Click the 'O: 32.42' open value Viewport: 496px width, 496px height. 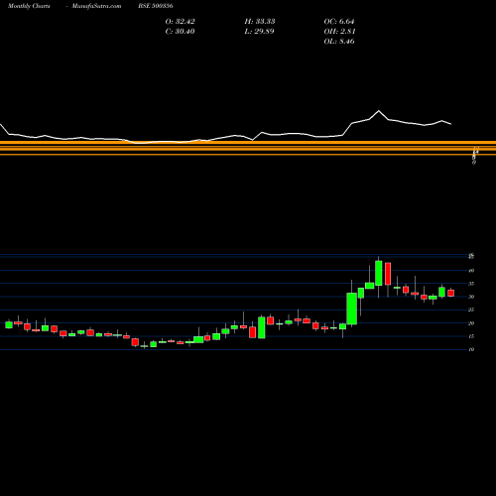180,22
